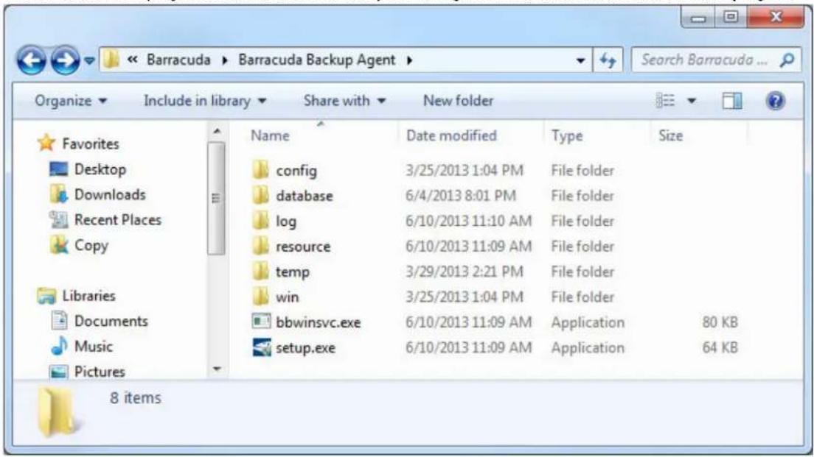This screenshot has width=814, height=457.
Task: Sort by the Name column header
Action: tap(270, 135)
